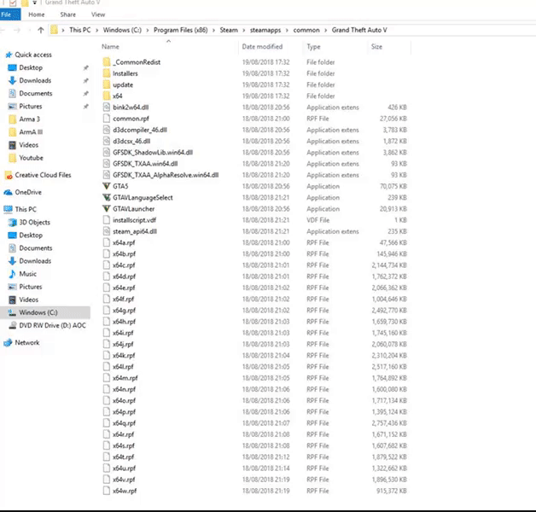
Task: Select the update folder icon
Action: coord(107,84)
